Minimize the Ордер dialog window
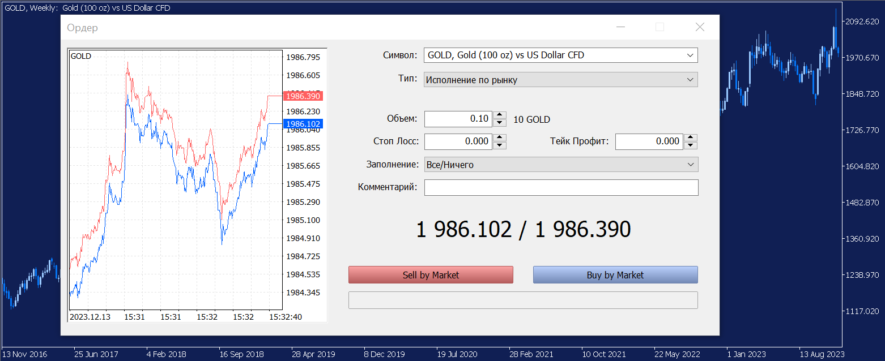Viewport: 885px width, 361px height. 621,27
